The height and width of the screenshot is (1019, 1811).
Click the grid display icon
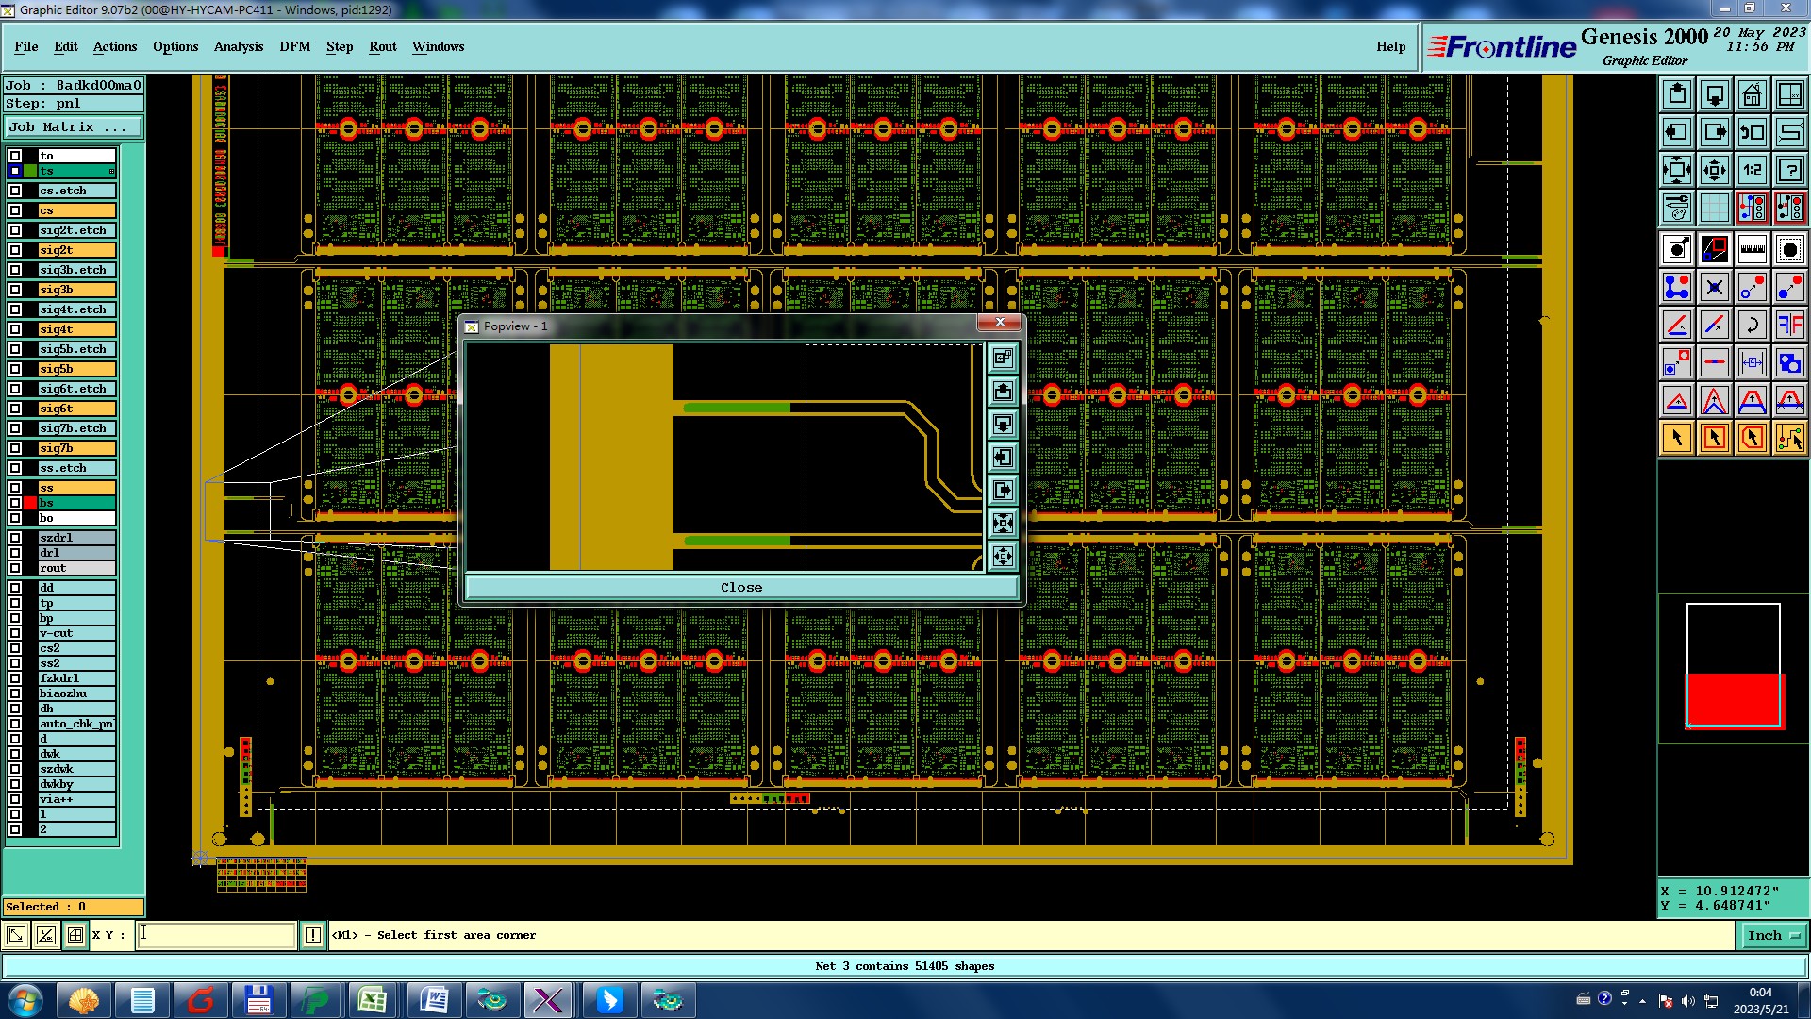point(1714,208)
